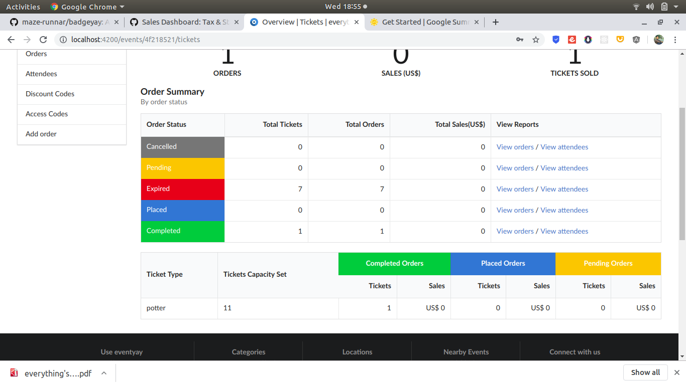Open the Google Chrome app menu dropdown
686x385 pixels.
[87, 7]
